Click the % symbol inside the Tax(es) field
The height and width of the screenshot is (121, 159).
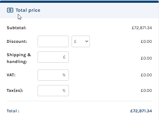coord(64,91)
